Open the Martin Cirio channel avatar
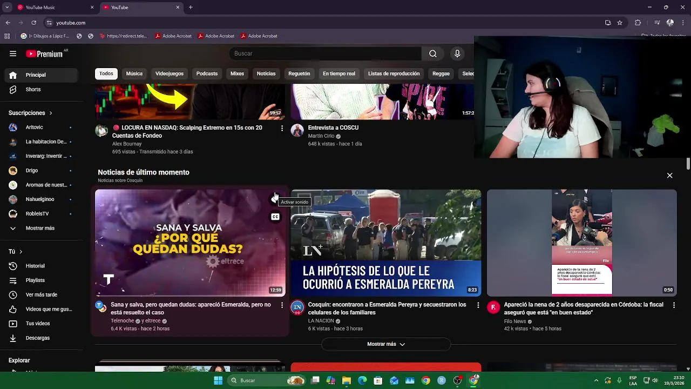The image size is (691, 389). click(297, 131)
